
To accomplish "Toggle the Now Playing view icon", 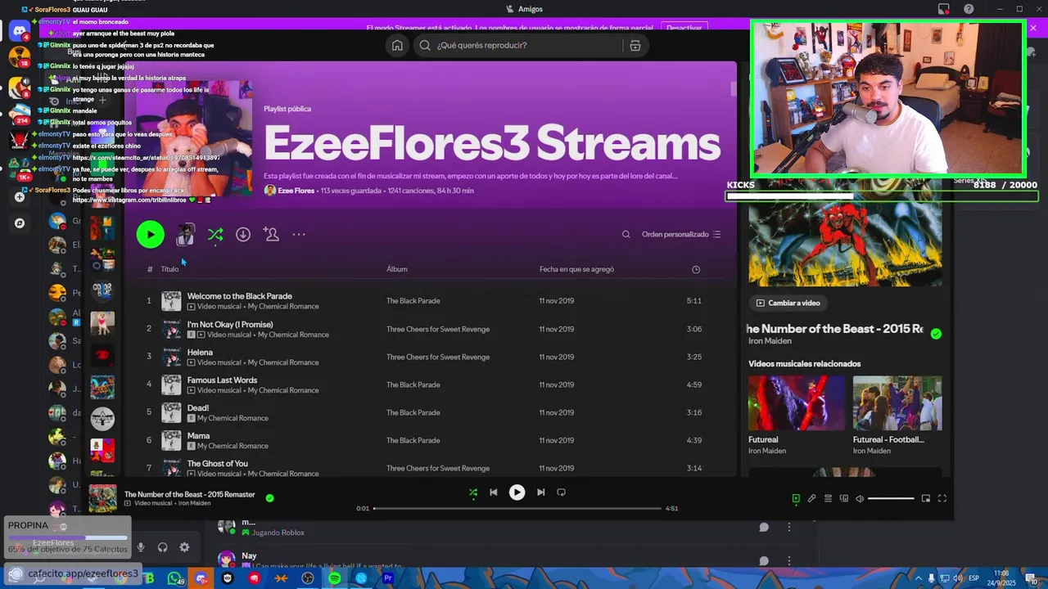I will [796, 498].
